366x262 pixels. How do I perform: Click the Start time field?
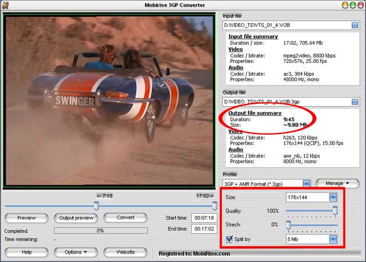coord(204,218)
